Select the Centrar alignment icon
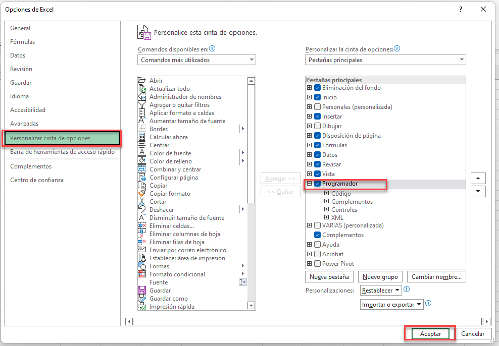This screenshot has height=346, width=499. tap(141, 145)
